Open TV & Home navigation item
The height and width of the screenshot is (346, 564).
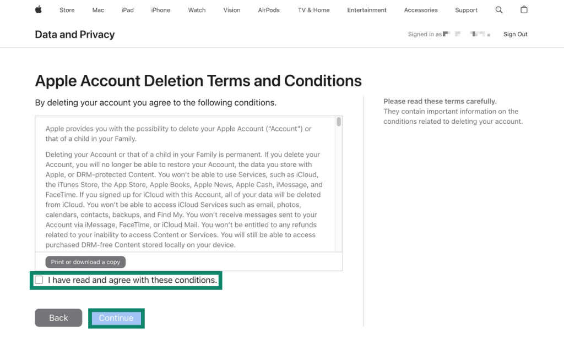[313, 10]
